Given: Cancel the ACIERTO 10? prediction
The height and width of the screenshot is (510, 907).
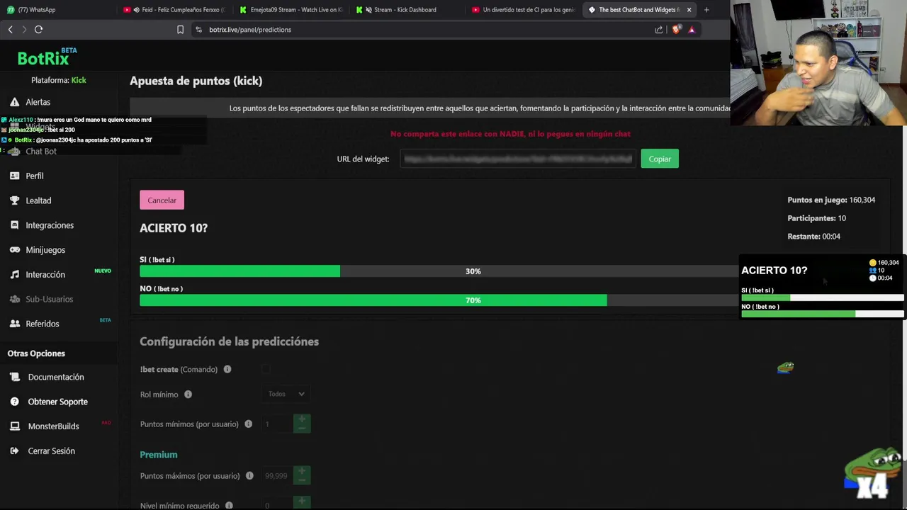Looking at the screenshot, I should point(162,200).
